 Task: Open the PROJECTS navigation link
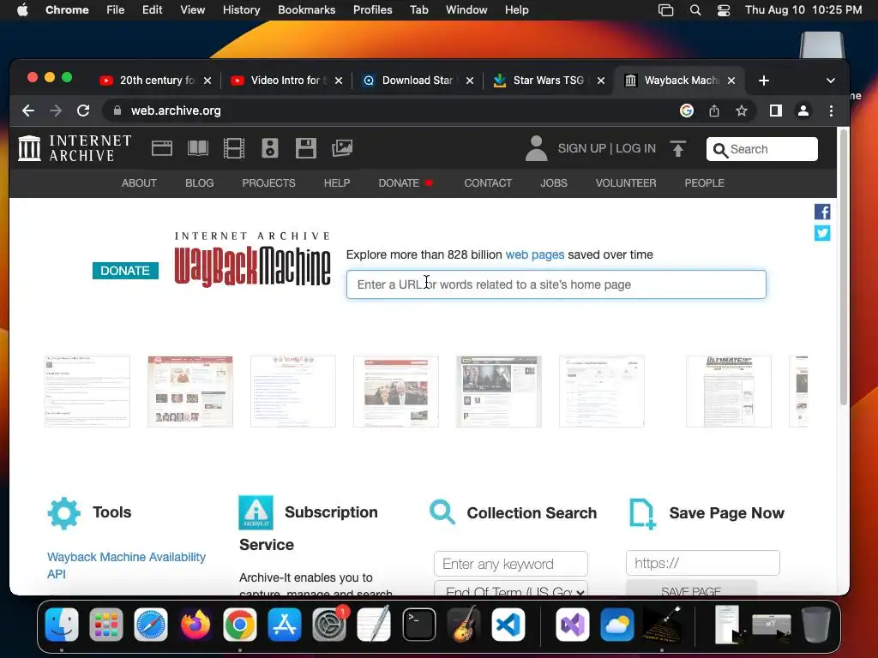pyautogui.click(x=268, y=183)
